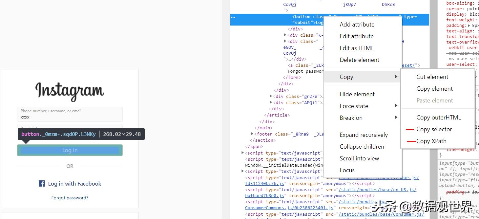The width and height of the screenshot is (479, 219).
Task: Expand the footer element node
Action: (252, 134)
